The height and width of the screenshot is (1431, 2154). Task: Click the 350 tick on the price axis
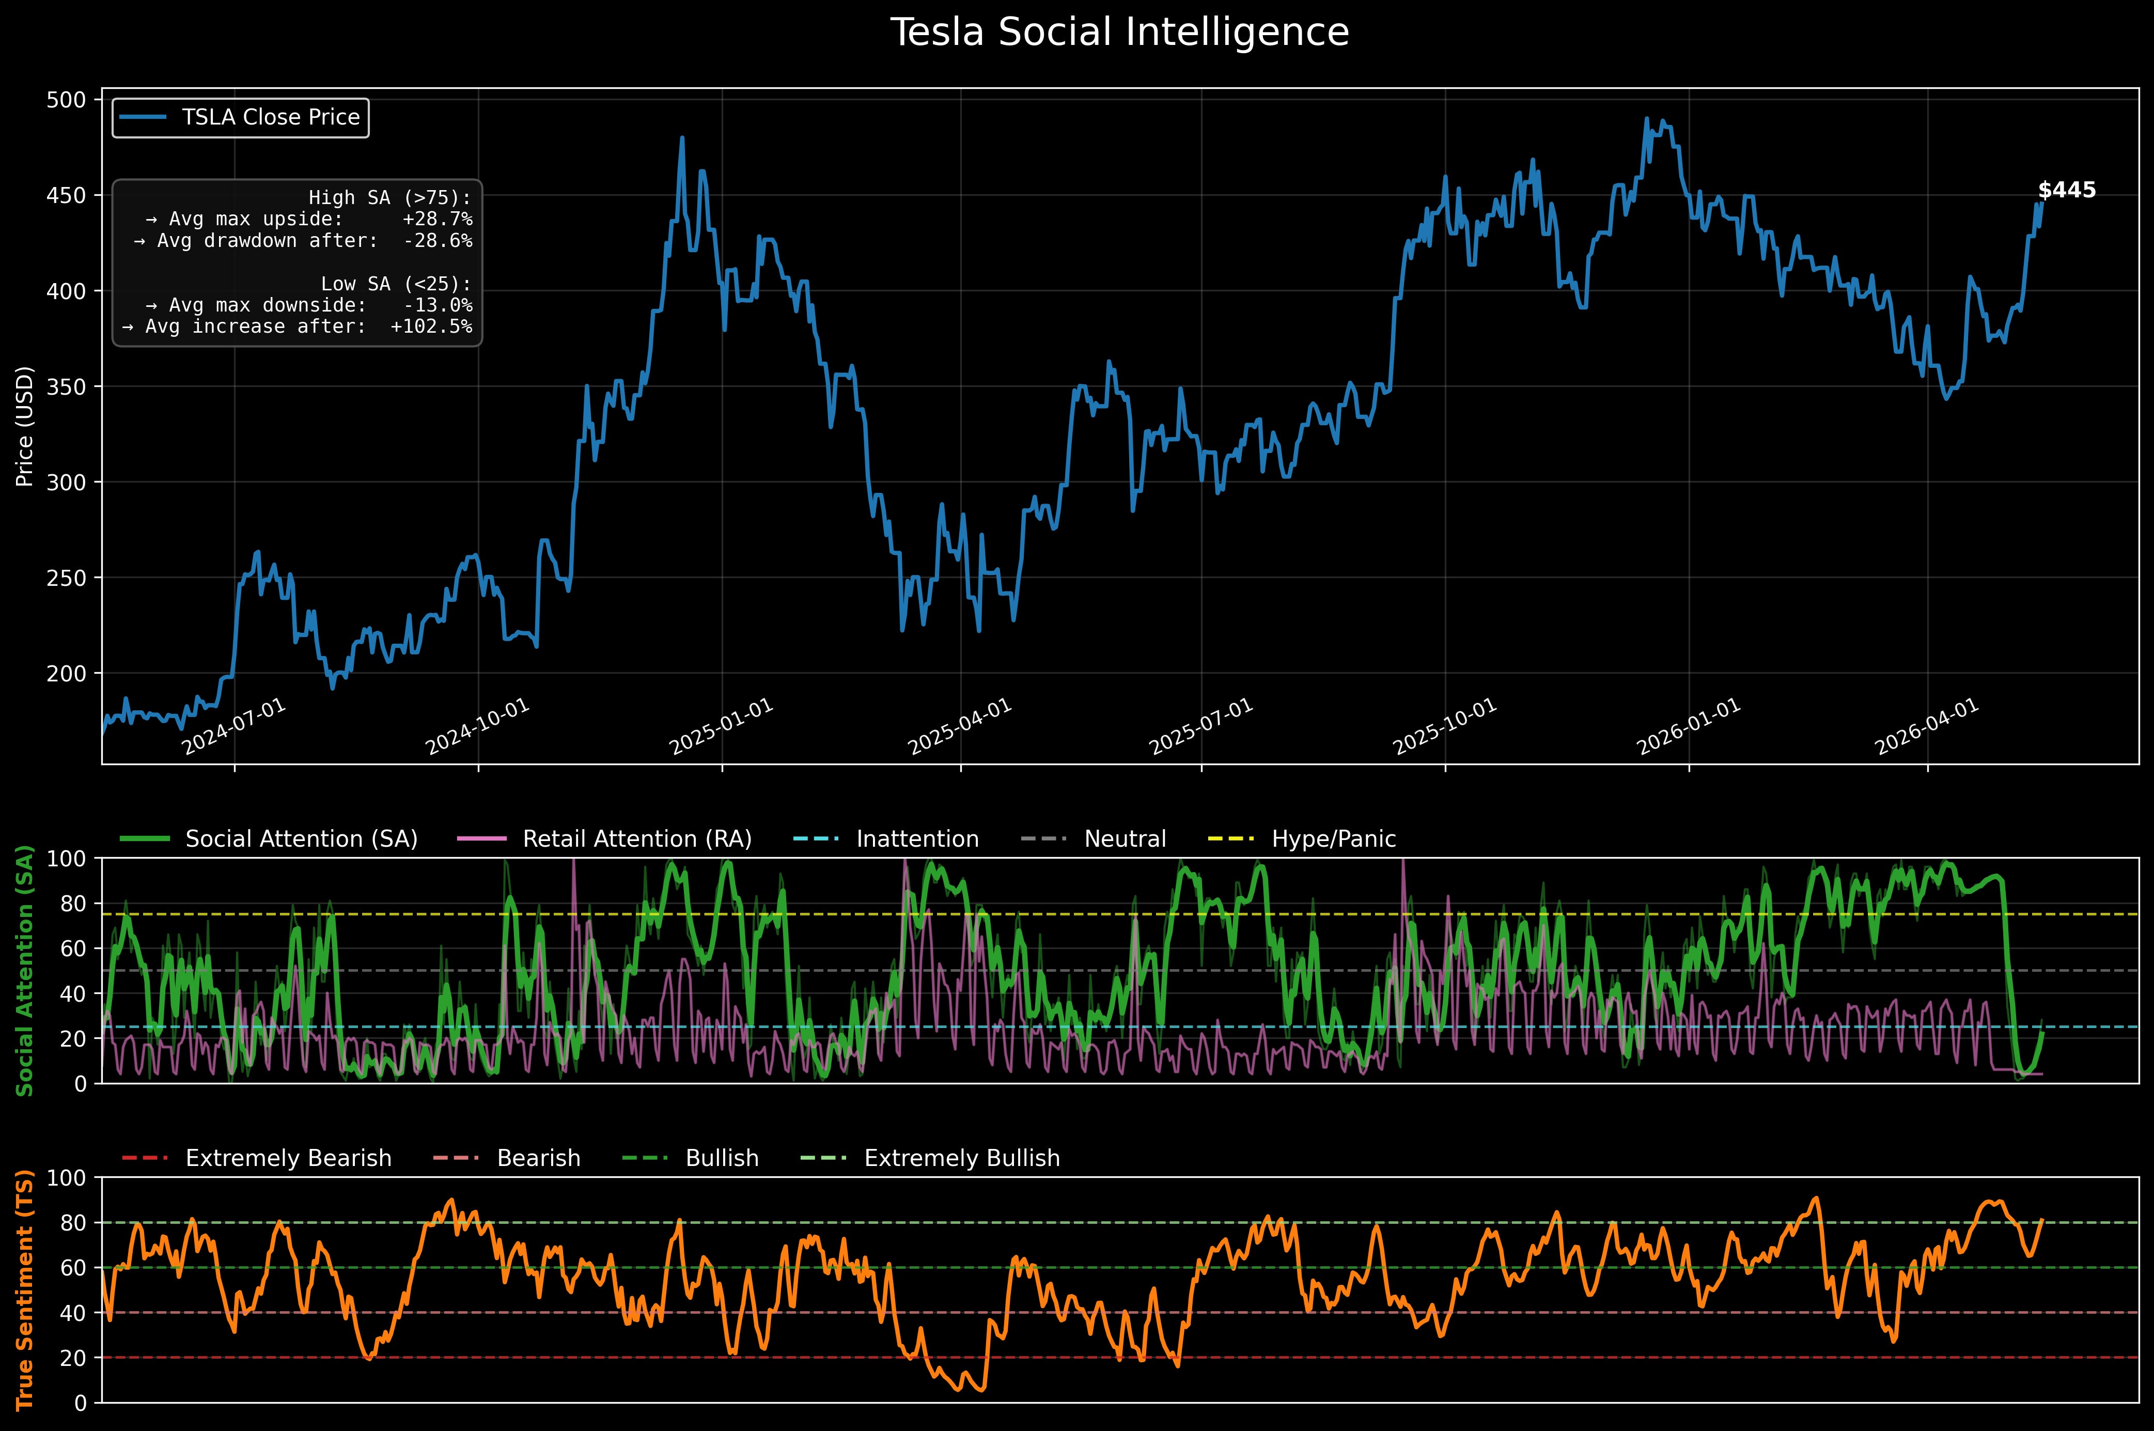[66, 387]
